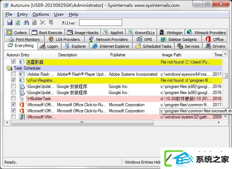Click the first Microsoft Office row icon
The image size is (232, 169).
coord(22,105)
